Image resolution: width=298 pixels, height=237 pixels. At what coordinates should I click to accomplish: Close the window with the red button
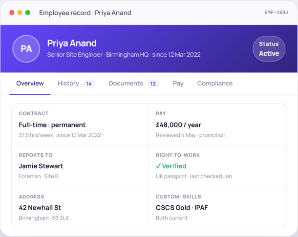12,13
